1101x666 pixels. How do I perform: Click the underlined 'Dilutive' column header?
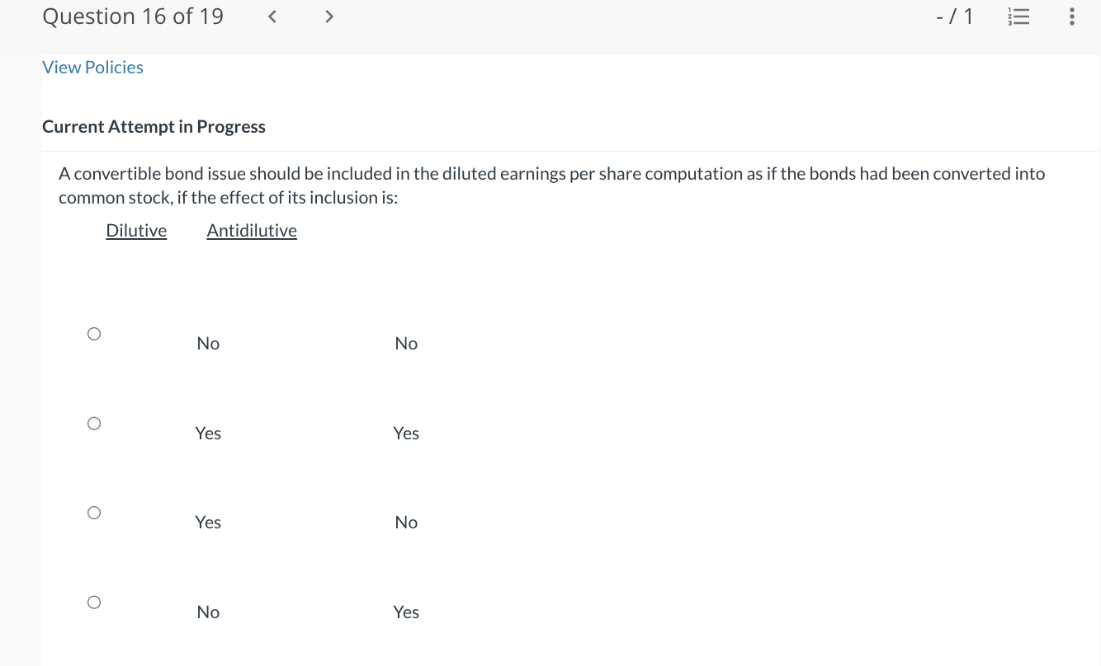click(136, 230)
